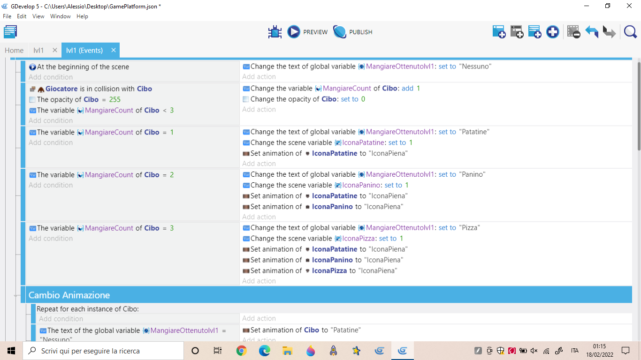Close the lvl1 (Events) tab

(x=114, y=50)
